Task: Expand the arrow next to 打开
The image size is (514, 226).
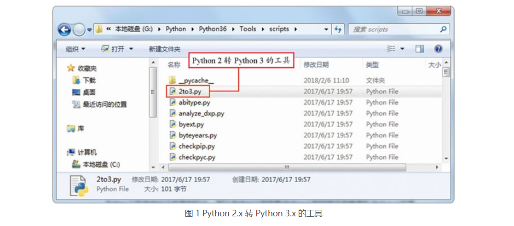Action: (131, 49)
